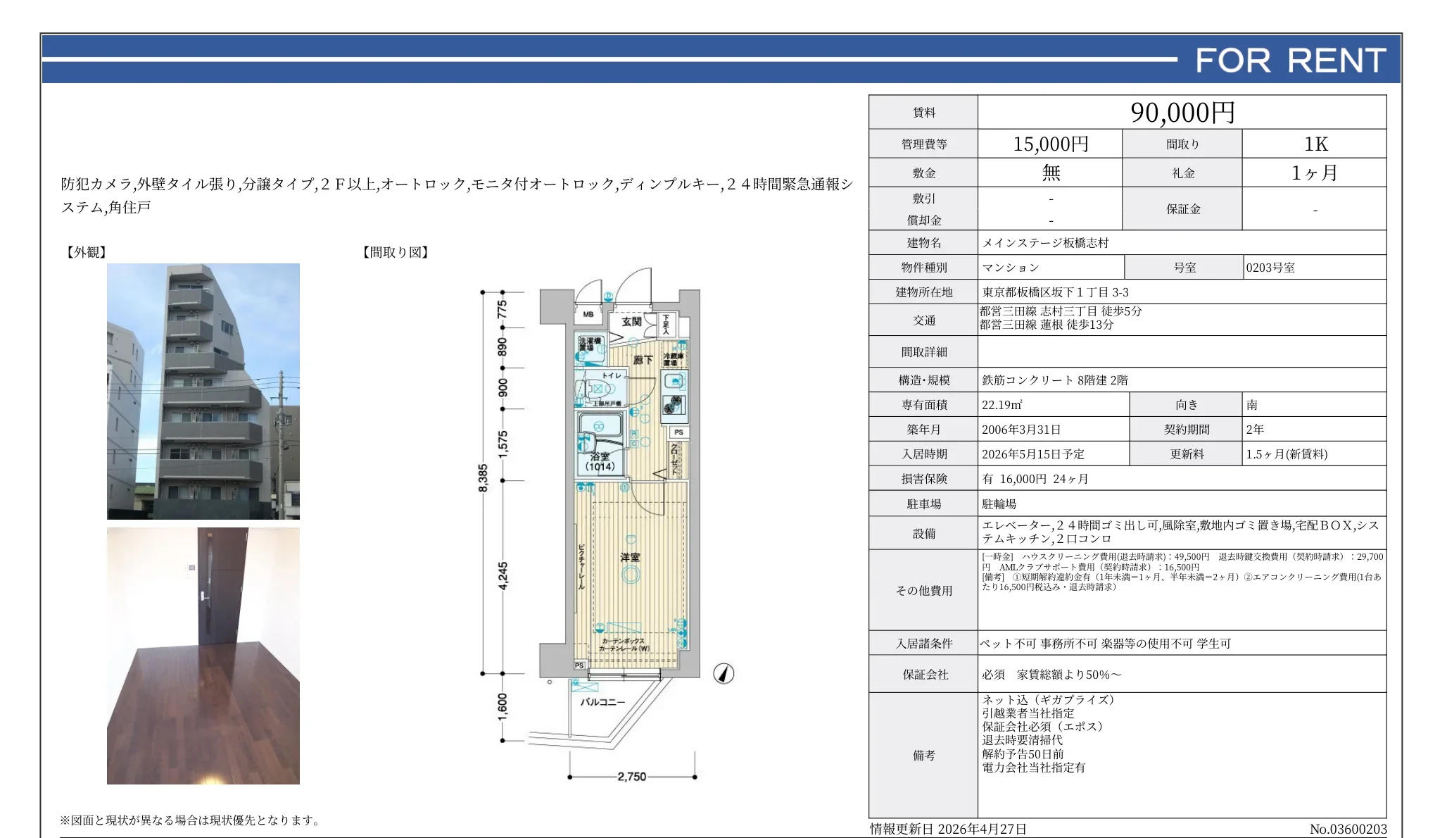Image resolution: width=1447 pixels, height=838 pixels.
Task: Click the property type マンション
Action: coord(1011,268)
